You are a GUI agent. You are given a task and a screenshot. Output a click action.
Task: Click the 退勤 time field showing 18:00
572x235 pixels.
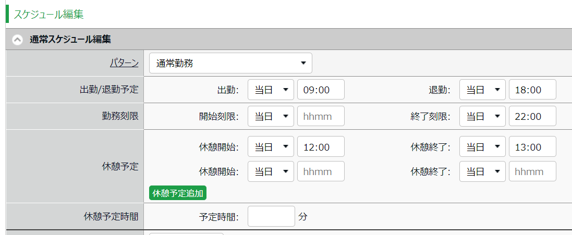[x=532, y=90]
